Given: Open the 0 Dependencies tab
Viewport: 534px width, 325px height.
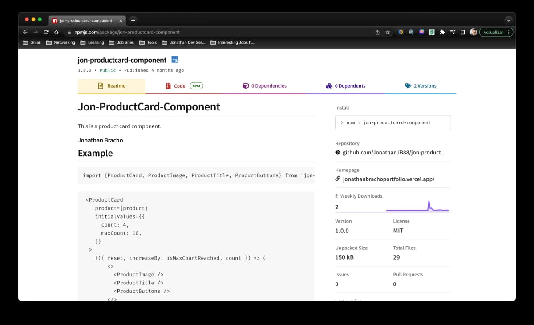Looking at the screenshot, I should click(264, 86).
